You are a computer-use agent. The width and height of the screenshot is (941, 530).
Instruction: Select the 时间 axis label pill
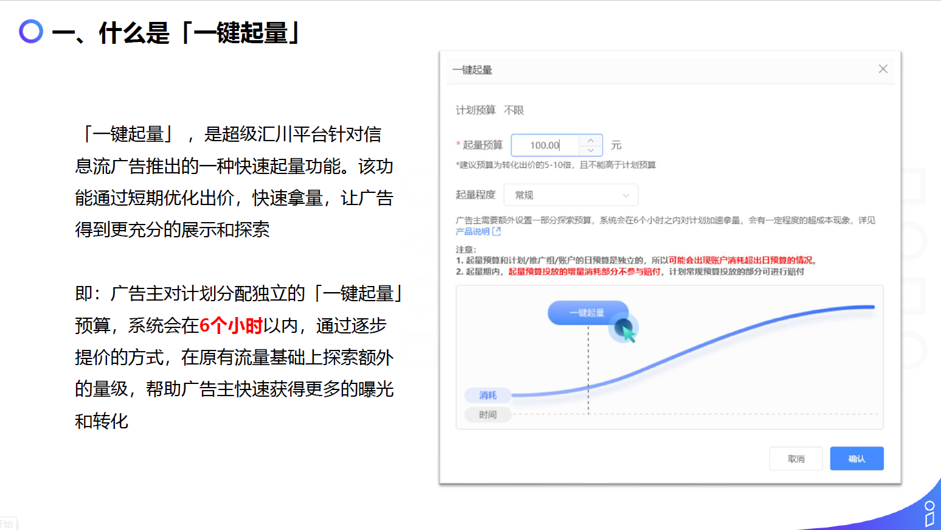tap(487, 415)
